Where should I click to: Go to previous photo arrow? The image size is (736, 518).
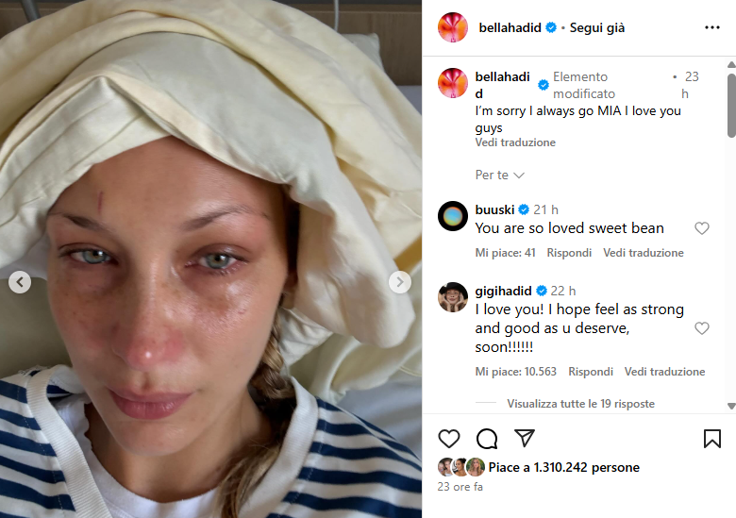20,282
